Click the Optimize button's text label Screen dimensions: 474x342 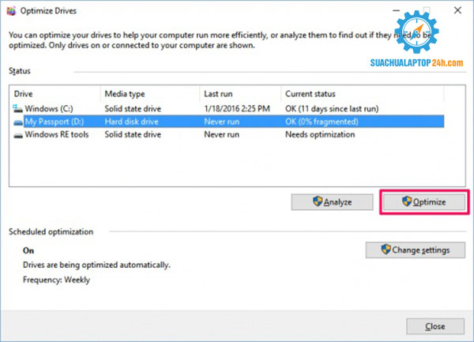pyautogui.click(x=429, y=202)
